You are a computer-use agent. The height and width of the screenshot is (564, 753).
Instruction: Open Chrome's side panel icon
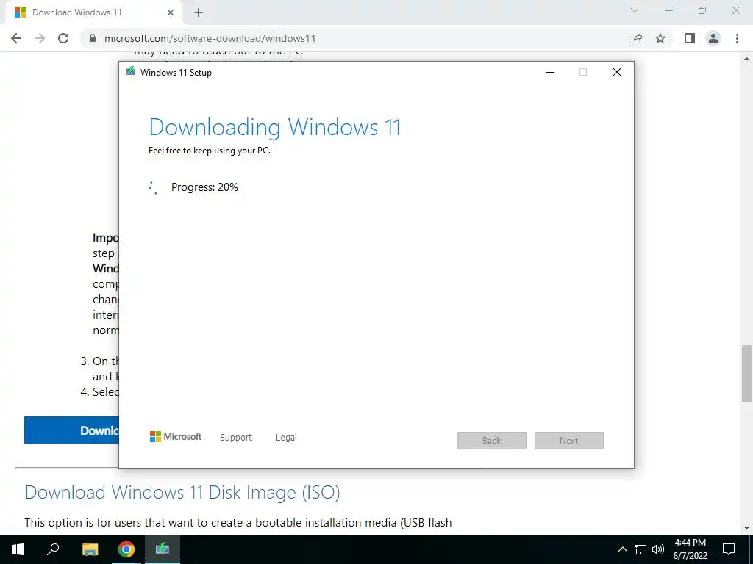(690, 38)
